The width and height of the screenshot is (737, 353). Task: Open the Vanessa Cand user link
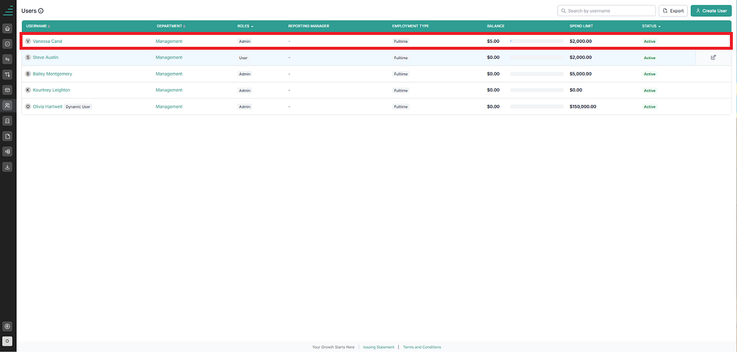pos(47,41)
